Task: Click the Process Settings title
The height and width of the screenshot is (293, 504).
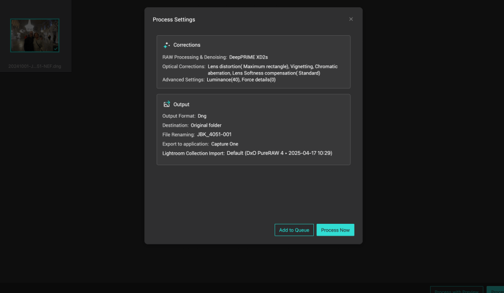Action: point(174,19)
